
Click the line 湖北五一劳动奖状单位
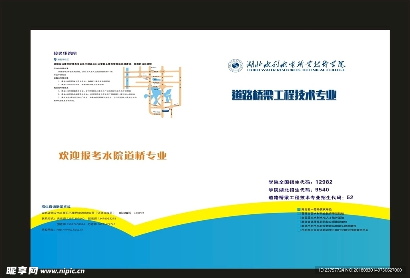click(316, 210)
